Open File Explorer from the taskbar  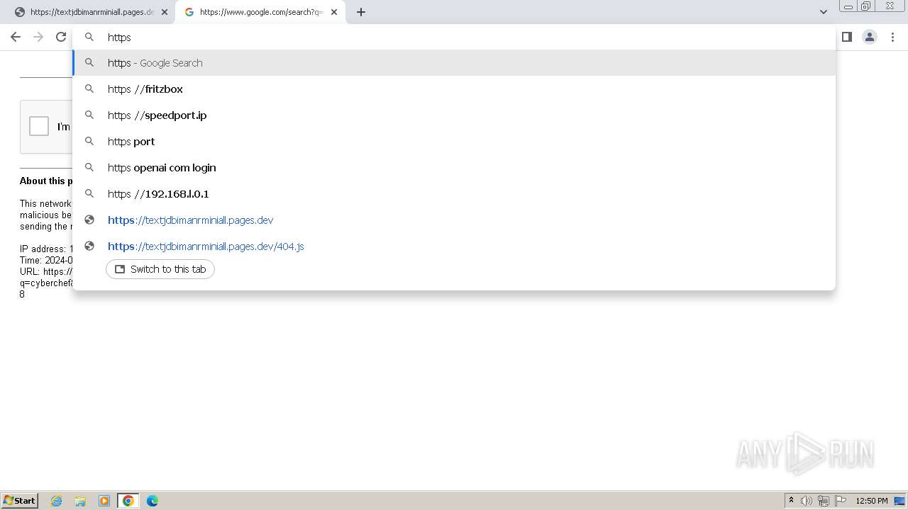coord(80,501)
